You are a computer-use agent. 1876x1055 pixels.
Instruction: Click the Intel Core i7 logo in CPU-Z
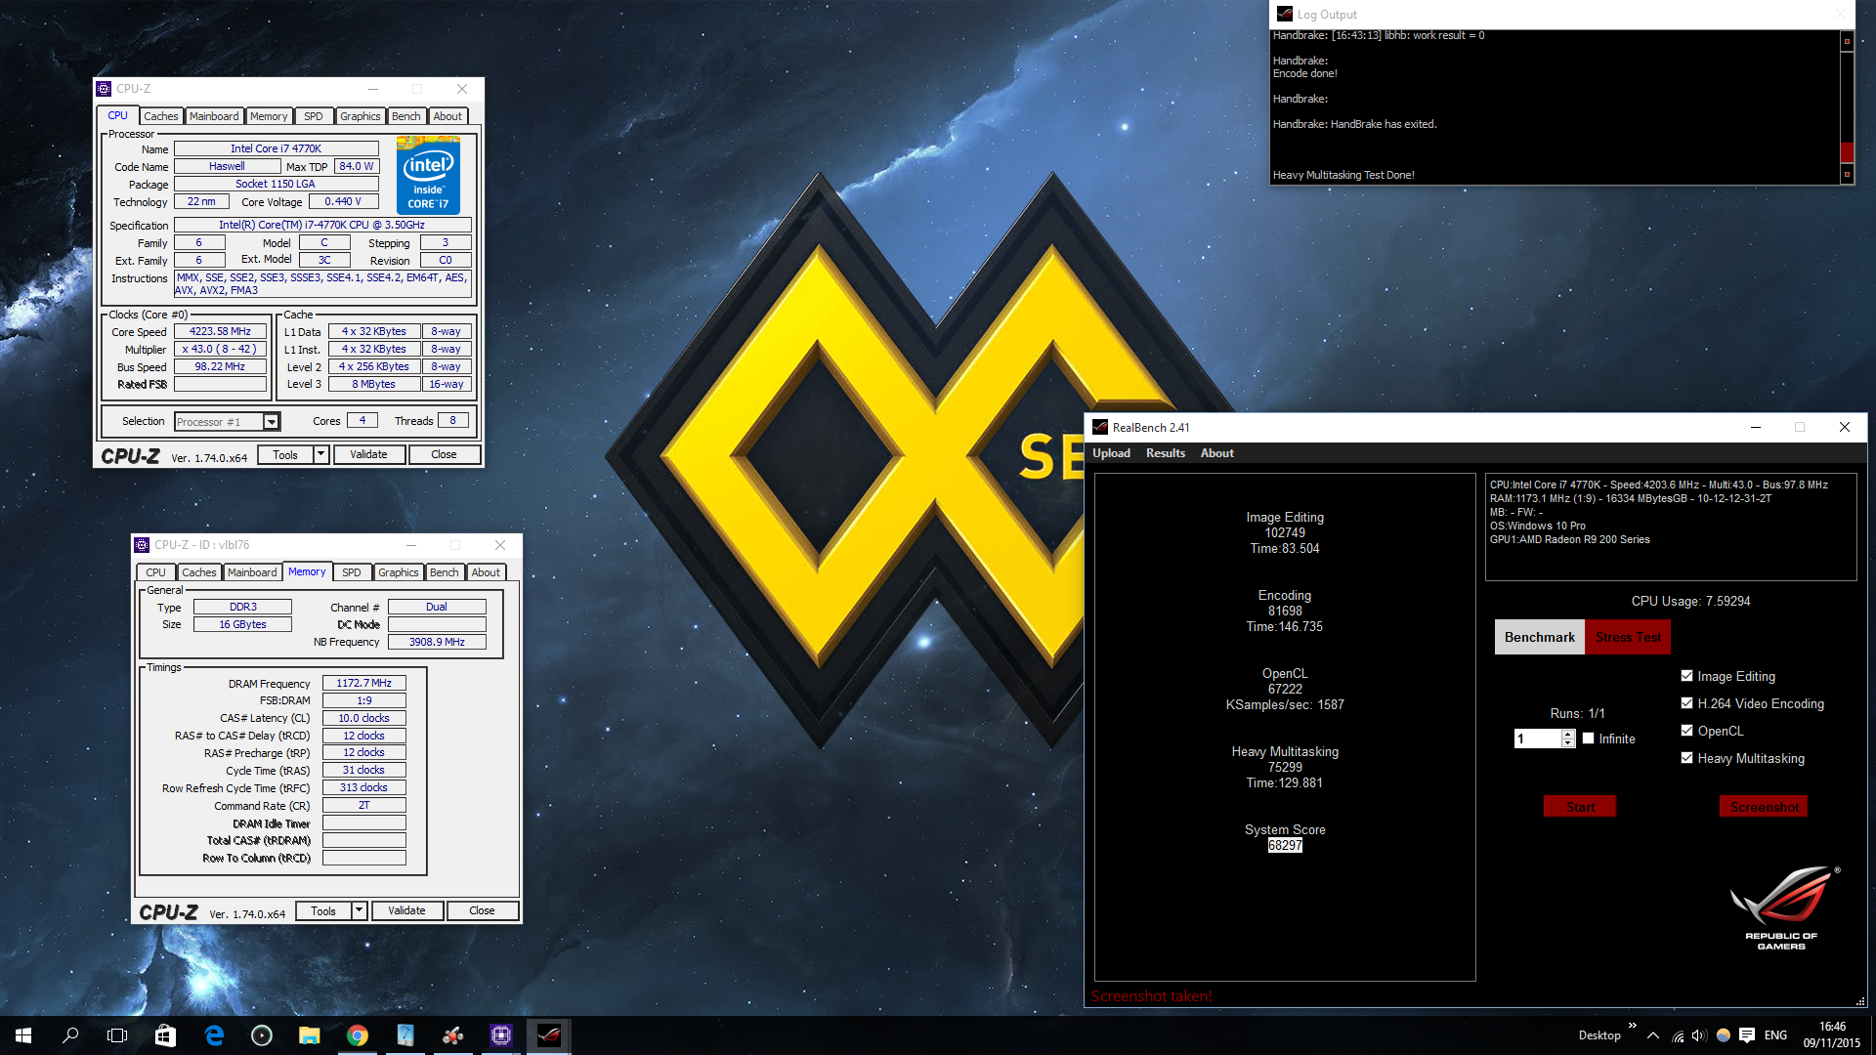(x=428, y=175)
